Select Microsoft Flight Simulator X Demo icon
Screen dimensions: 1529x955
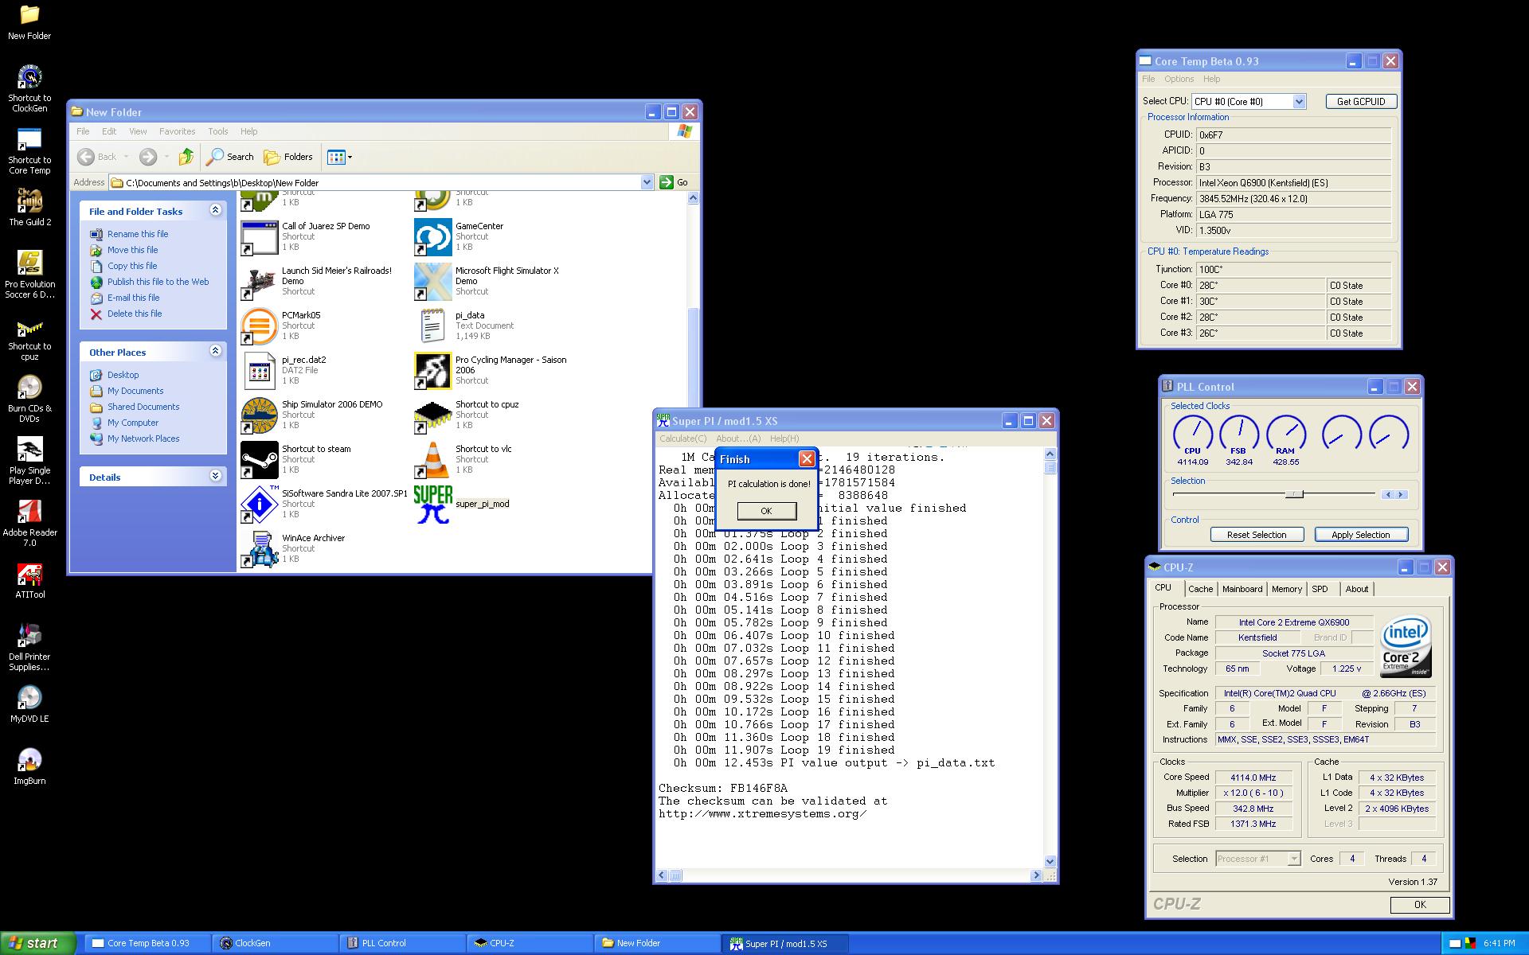(432, 282)
